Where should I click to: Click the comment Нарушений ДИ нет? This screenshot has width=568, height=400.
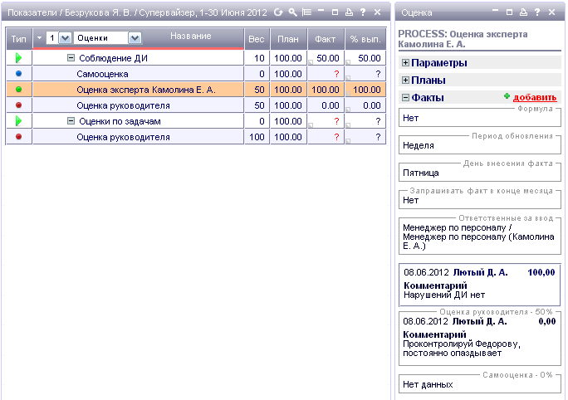[x=444, y=295]
